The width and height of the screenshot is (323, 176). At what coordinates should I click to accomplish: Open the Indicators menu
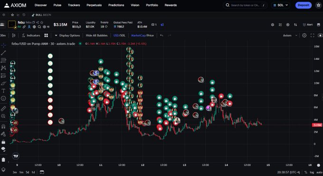point(31,35)
